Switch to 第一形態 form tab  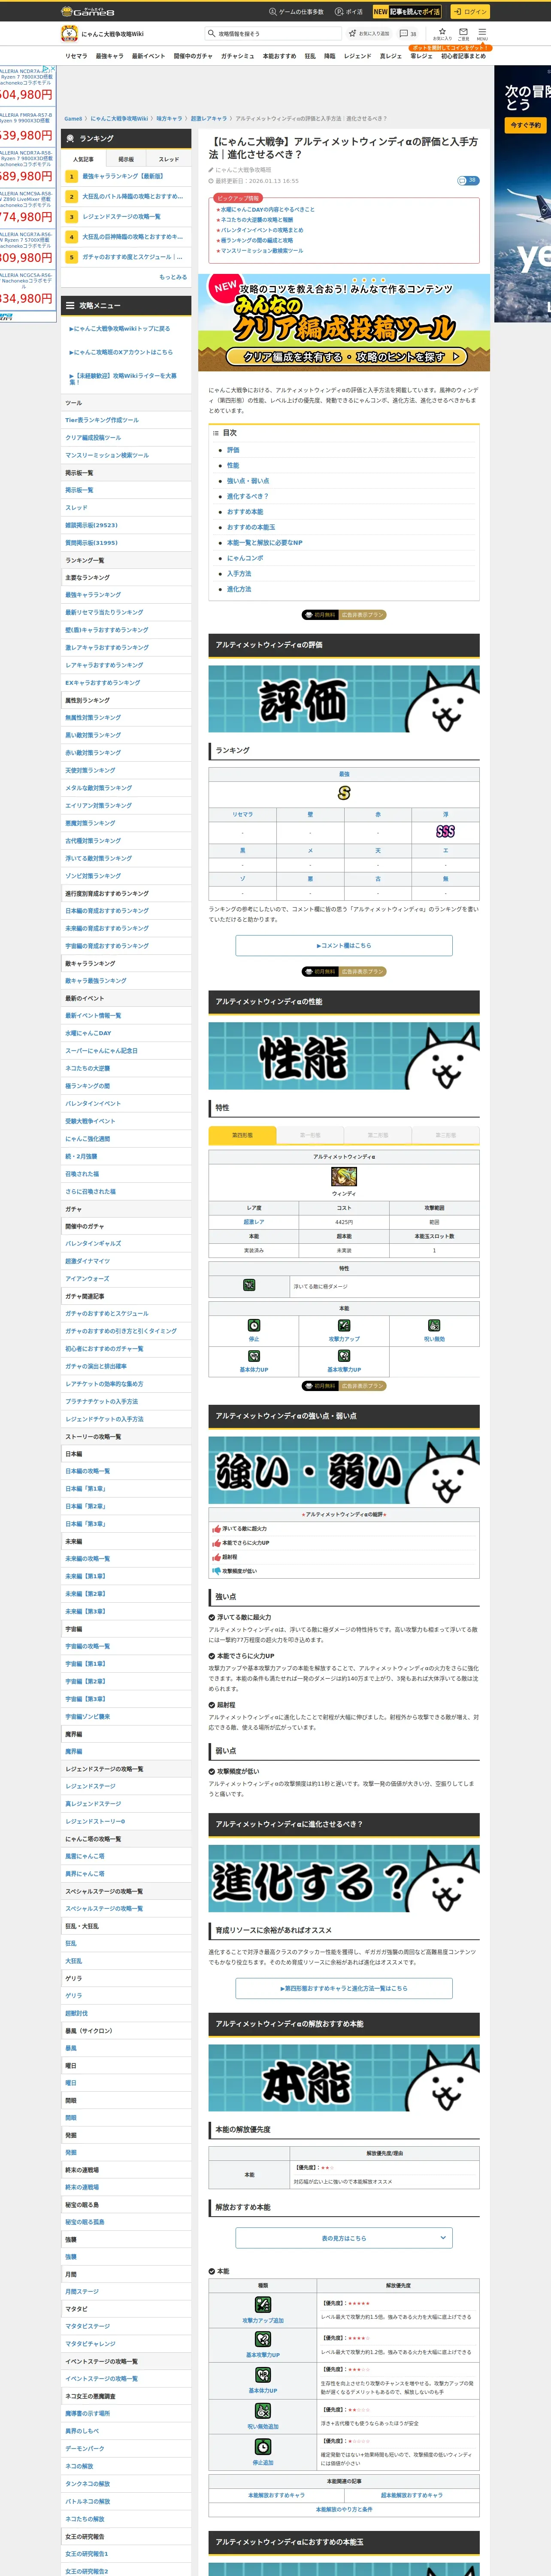310,1135
